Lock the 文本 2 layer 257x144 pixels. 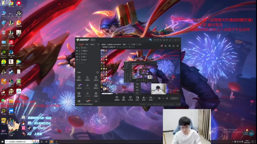point(79,54)
